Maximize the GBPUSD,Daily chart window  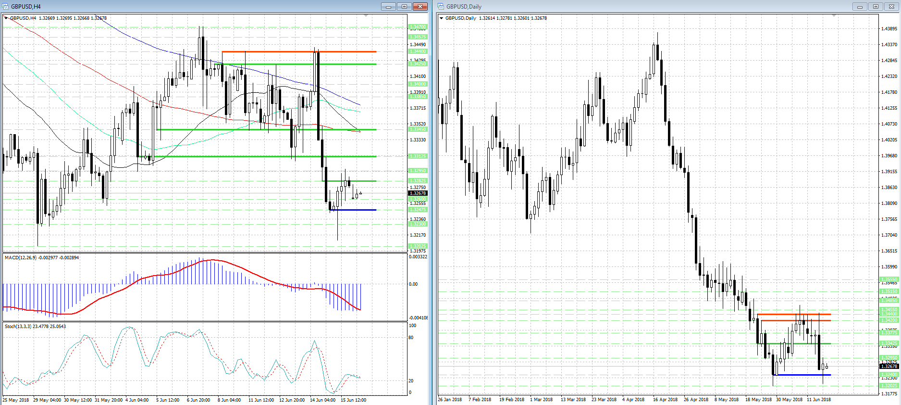[876, 6]
